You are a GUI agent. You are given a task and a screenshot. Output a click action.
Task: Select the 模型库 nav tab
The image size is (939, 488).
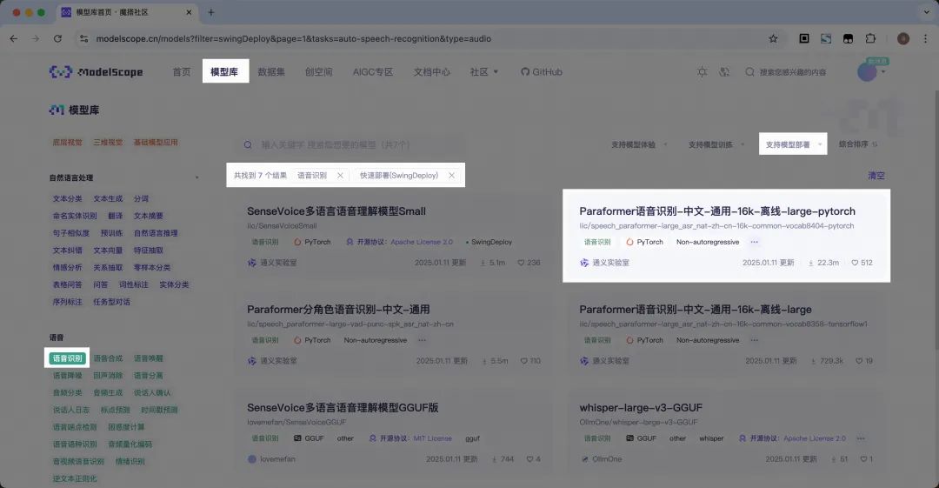tap(224, 72)
